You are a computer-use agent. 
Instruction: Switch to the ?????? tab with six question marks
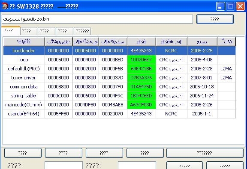pyautogui.click(x=82, y=31)
